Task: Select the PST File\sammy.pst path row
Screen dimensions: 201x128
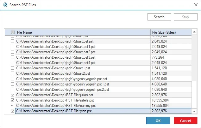Action: coord(83,106)
